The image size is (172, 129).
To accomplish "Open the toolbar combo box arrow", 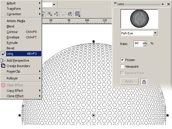I will 54,5.
